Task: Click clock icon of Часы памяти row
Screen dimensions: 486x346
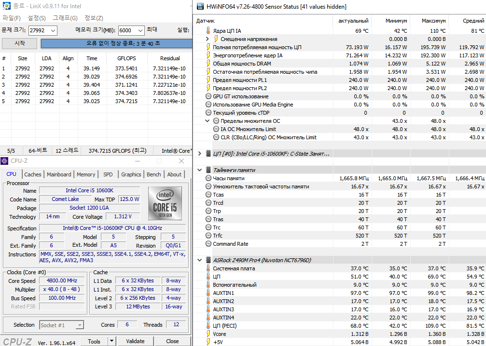Action: pyautogui.click(x=208, y=178)
